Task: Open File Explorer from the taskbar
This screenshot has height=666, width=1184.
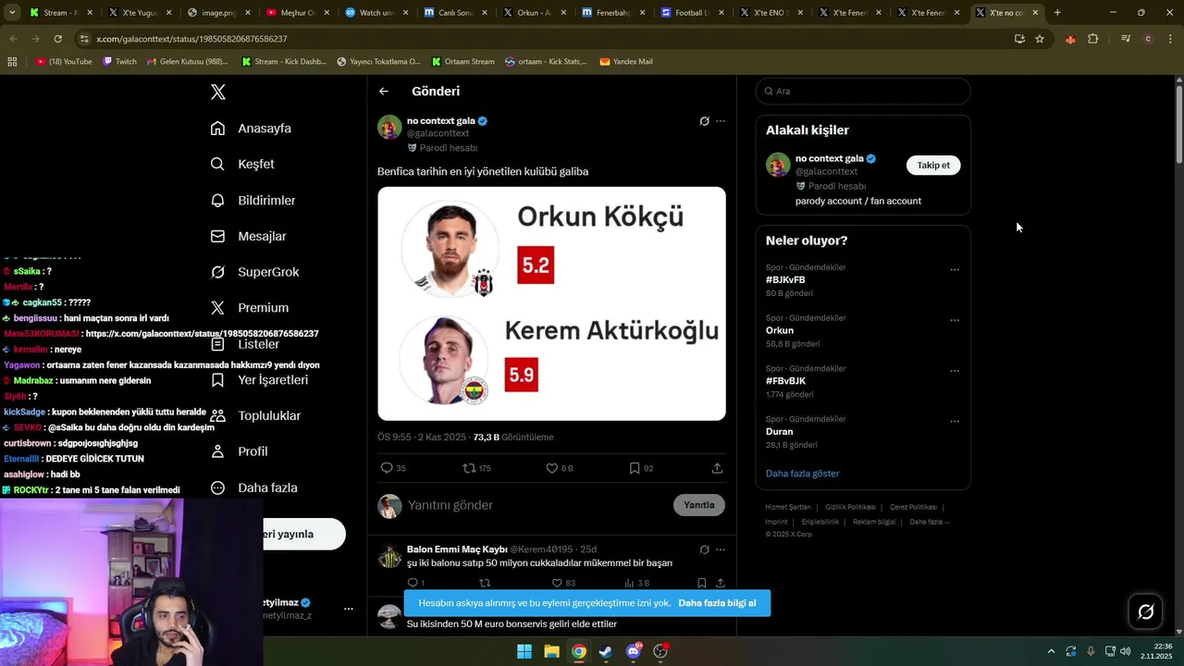Action: [551, 651]
